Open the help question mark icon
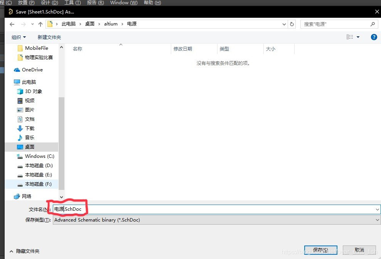The height and width of the screenshot is (259, 381). [374, 37]
